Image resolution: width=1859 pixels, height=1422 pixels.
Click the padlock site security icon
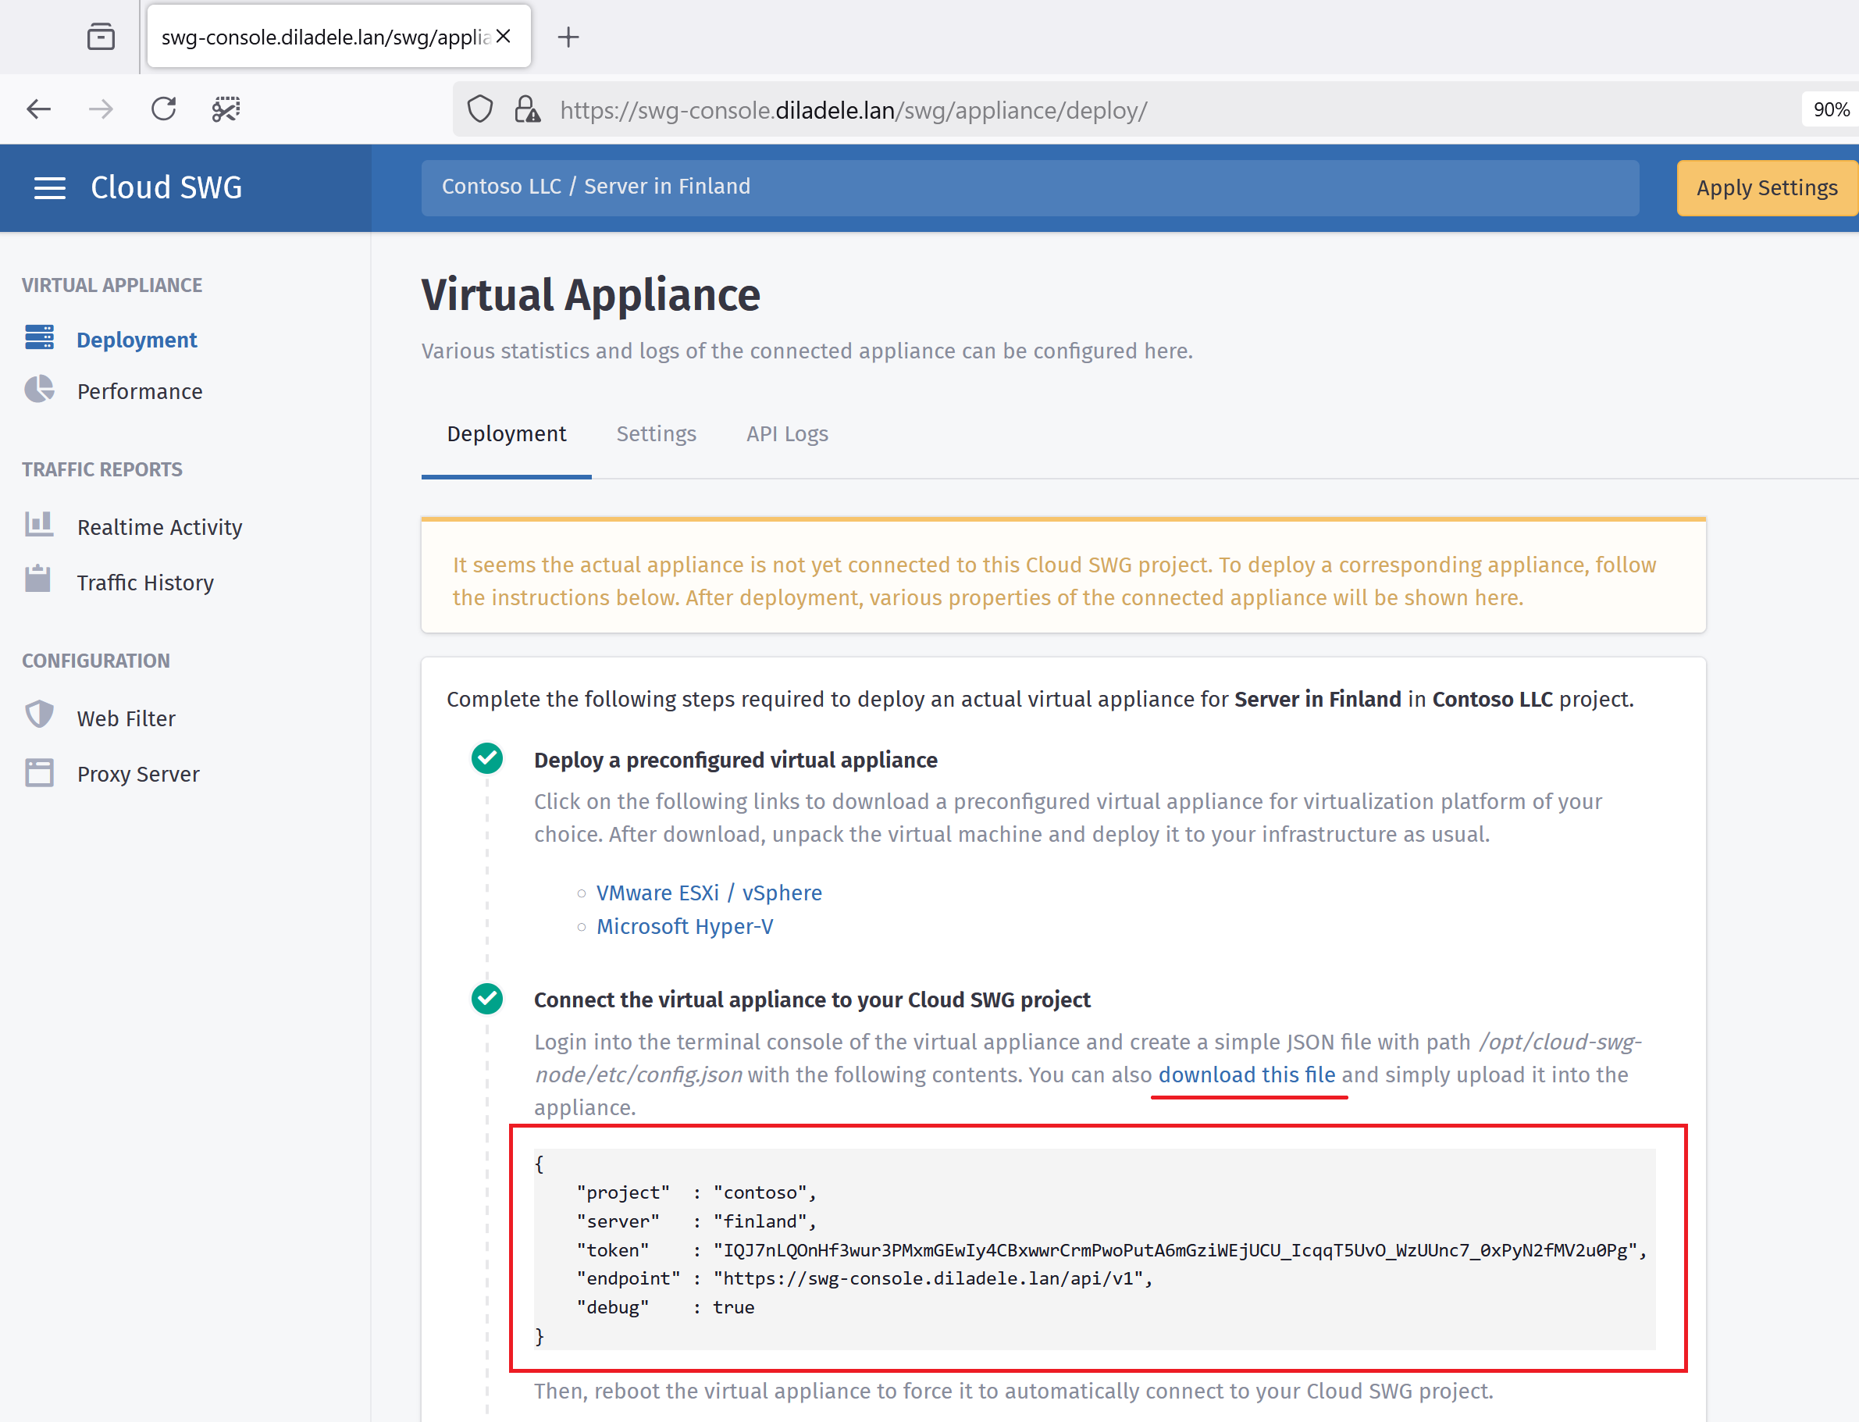(x=527, y=109)
